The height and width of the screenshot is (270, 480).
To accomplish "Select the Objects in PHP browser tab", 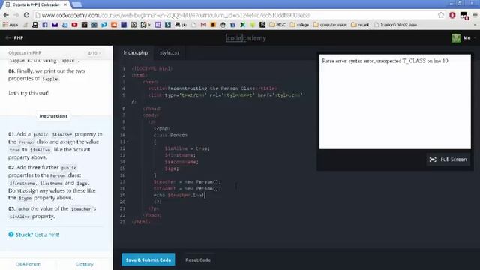I will point(36,4).
